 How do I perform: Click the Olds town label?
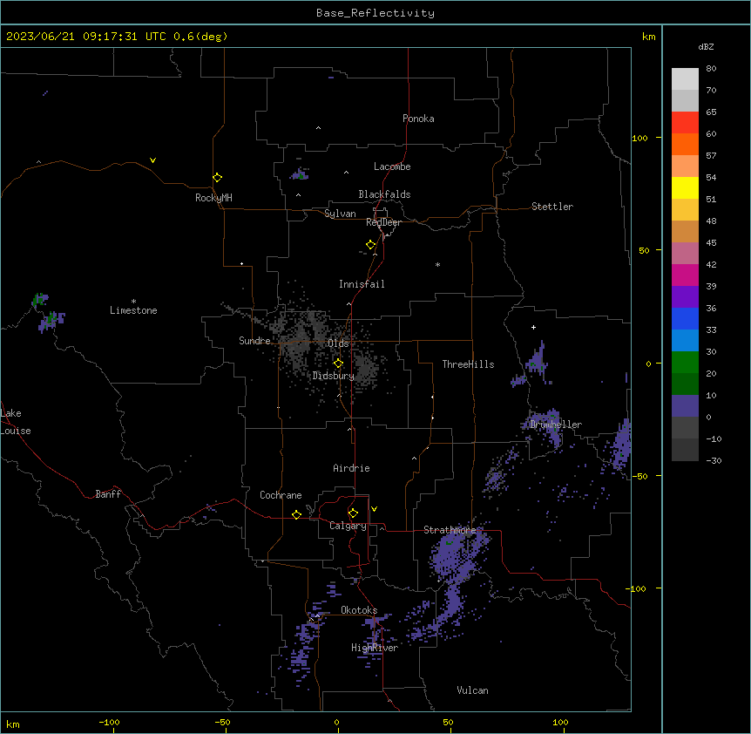coord(338,343)
